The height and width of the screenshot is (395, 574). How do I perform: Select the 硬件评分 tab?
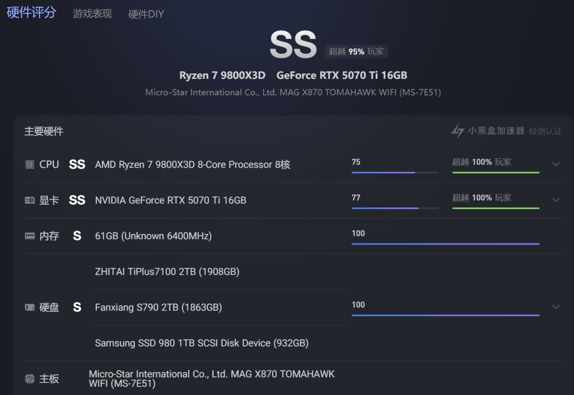[x=31, y=12]
